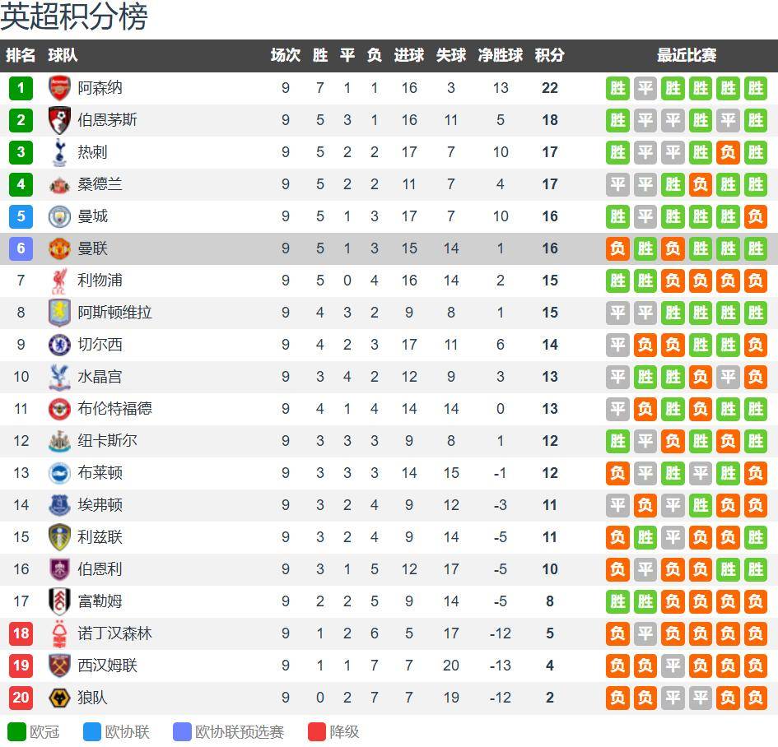Click the Wolves club crest
Viewport: 778px width, 747px height.
59,698
